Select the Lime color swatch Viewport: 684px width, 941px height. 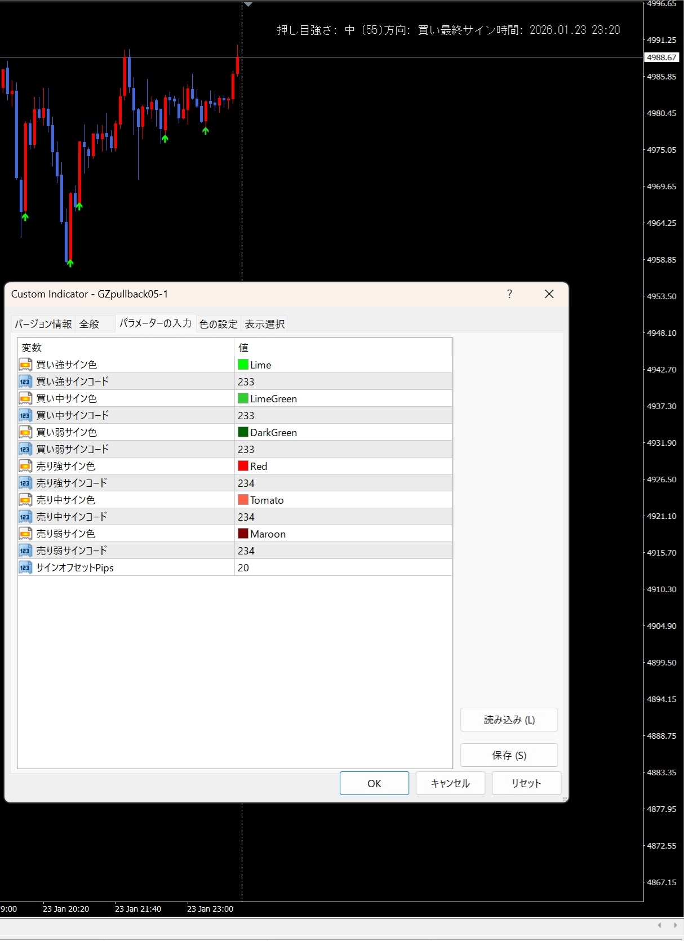coord(243,365)
